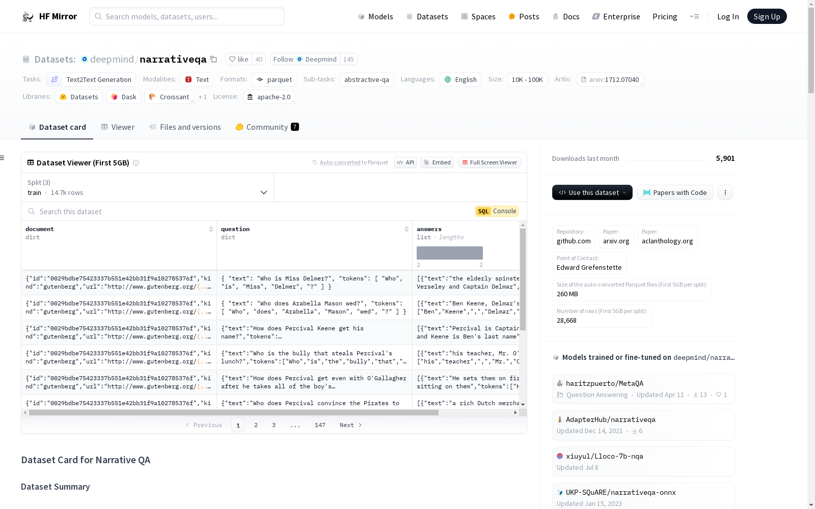This screenshot has width=815, height=509.
Task: Open the xiuyul/Lloco-7b-nqa model card
Action: pyautogui.click(x=643, y=462)
